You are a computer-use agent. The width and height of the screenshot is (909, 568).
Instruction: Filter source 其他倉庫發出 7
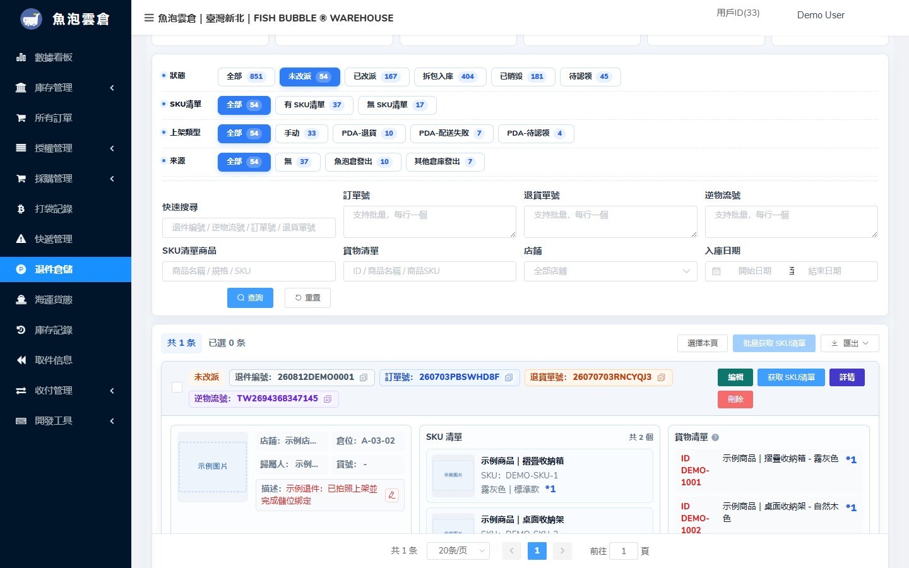[445, 162]
